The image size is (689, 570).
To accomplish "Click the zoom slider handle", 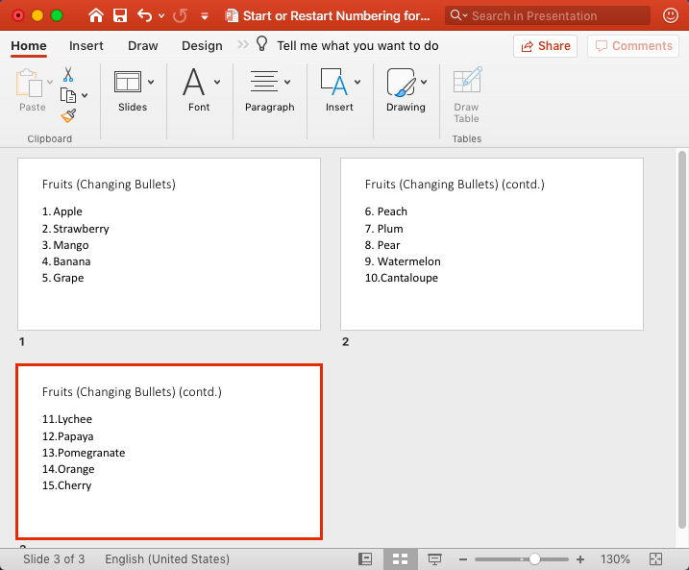I will click(534, 559).
